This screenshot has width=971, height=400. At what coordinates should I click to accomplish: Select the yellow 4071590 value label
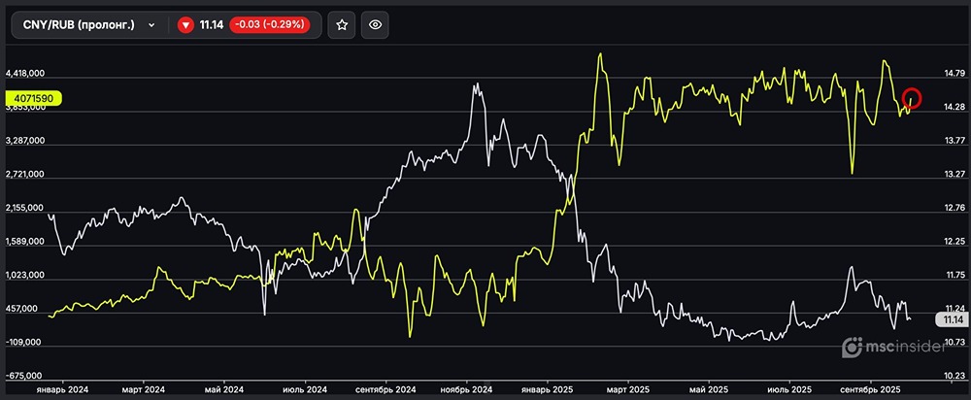point(33,98)
